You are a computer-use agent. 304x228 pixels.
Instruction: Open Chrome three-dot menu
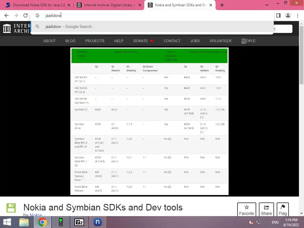point(297,15)
